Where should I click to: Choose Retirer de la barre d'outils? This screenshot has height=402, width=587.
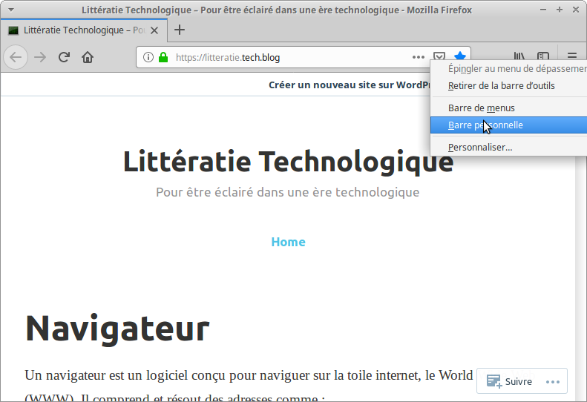(501, 86)
